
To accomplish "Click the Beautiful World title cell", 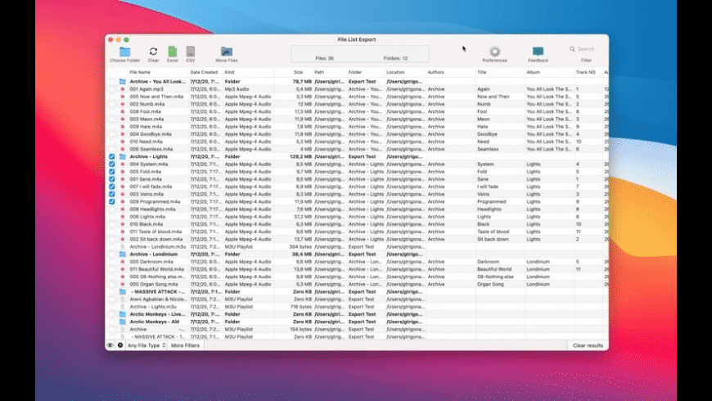I will [494, 269].
